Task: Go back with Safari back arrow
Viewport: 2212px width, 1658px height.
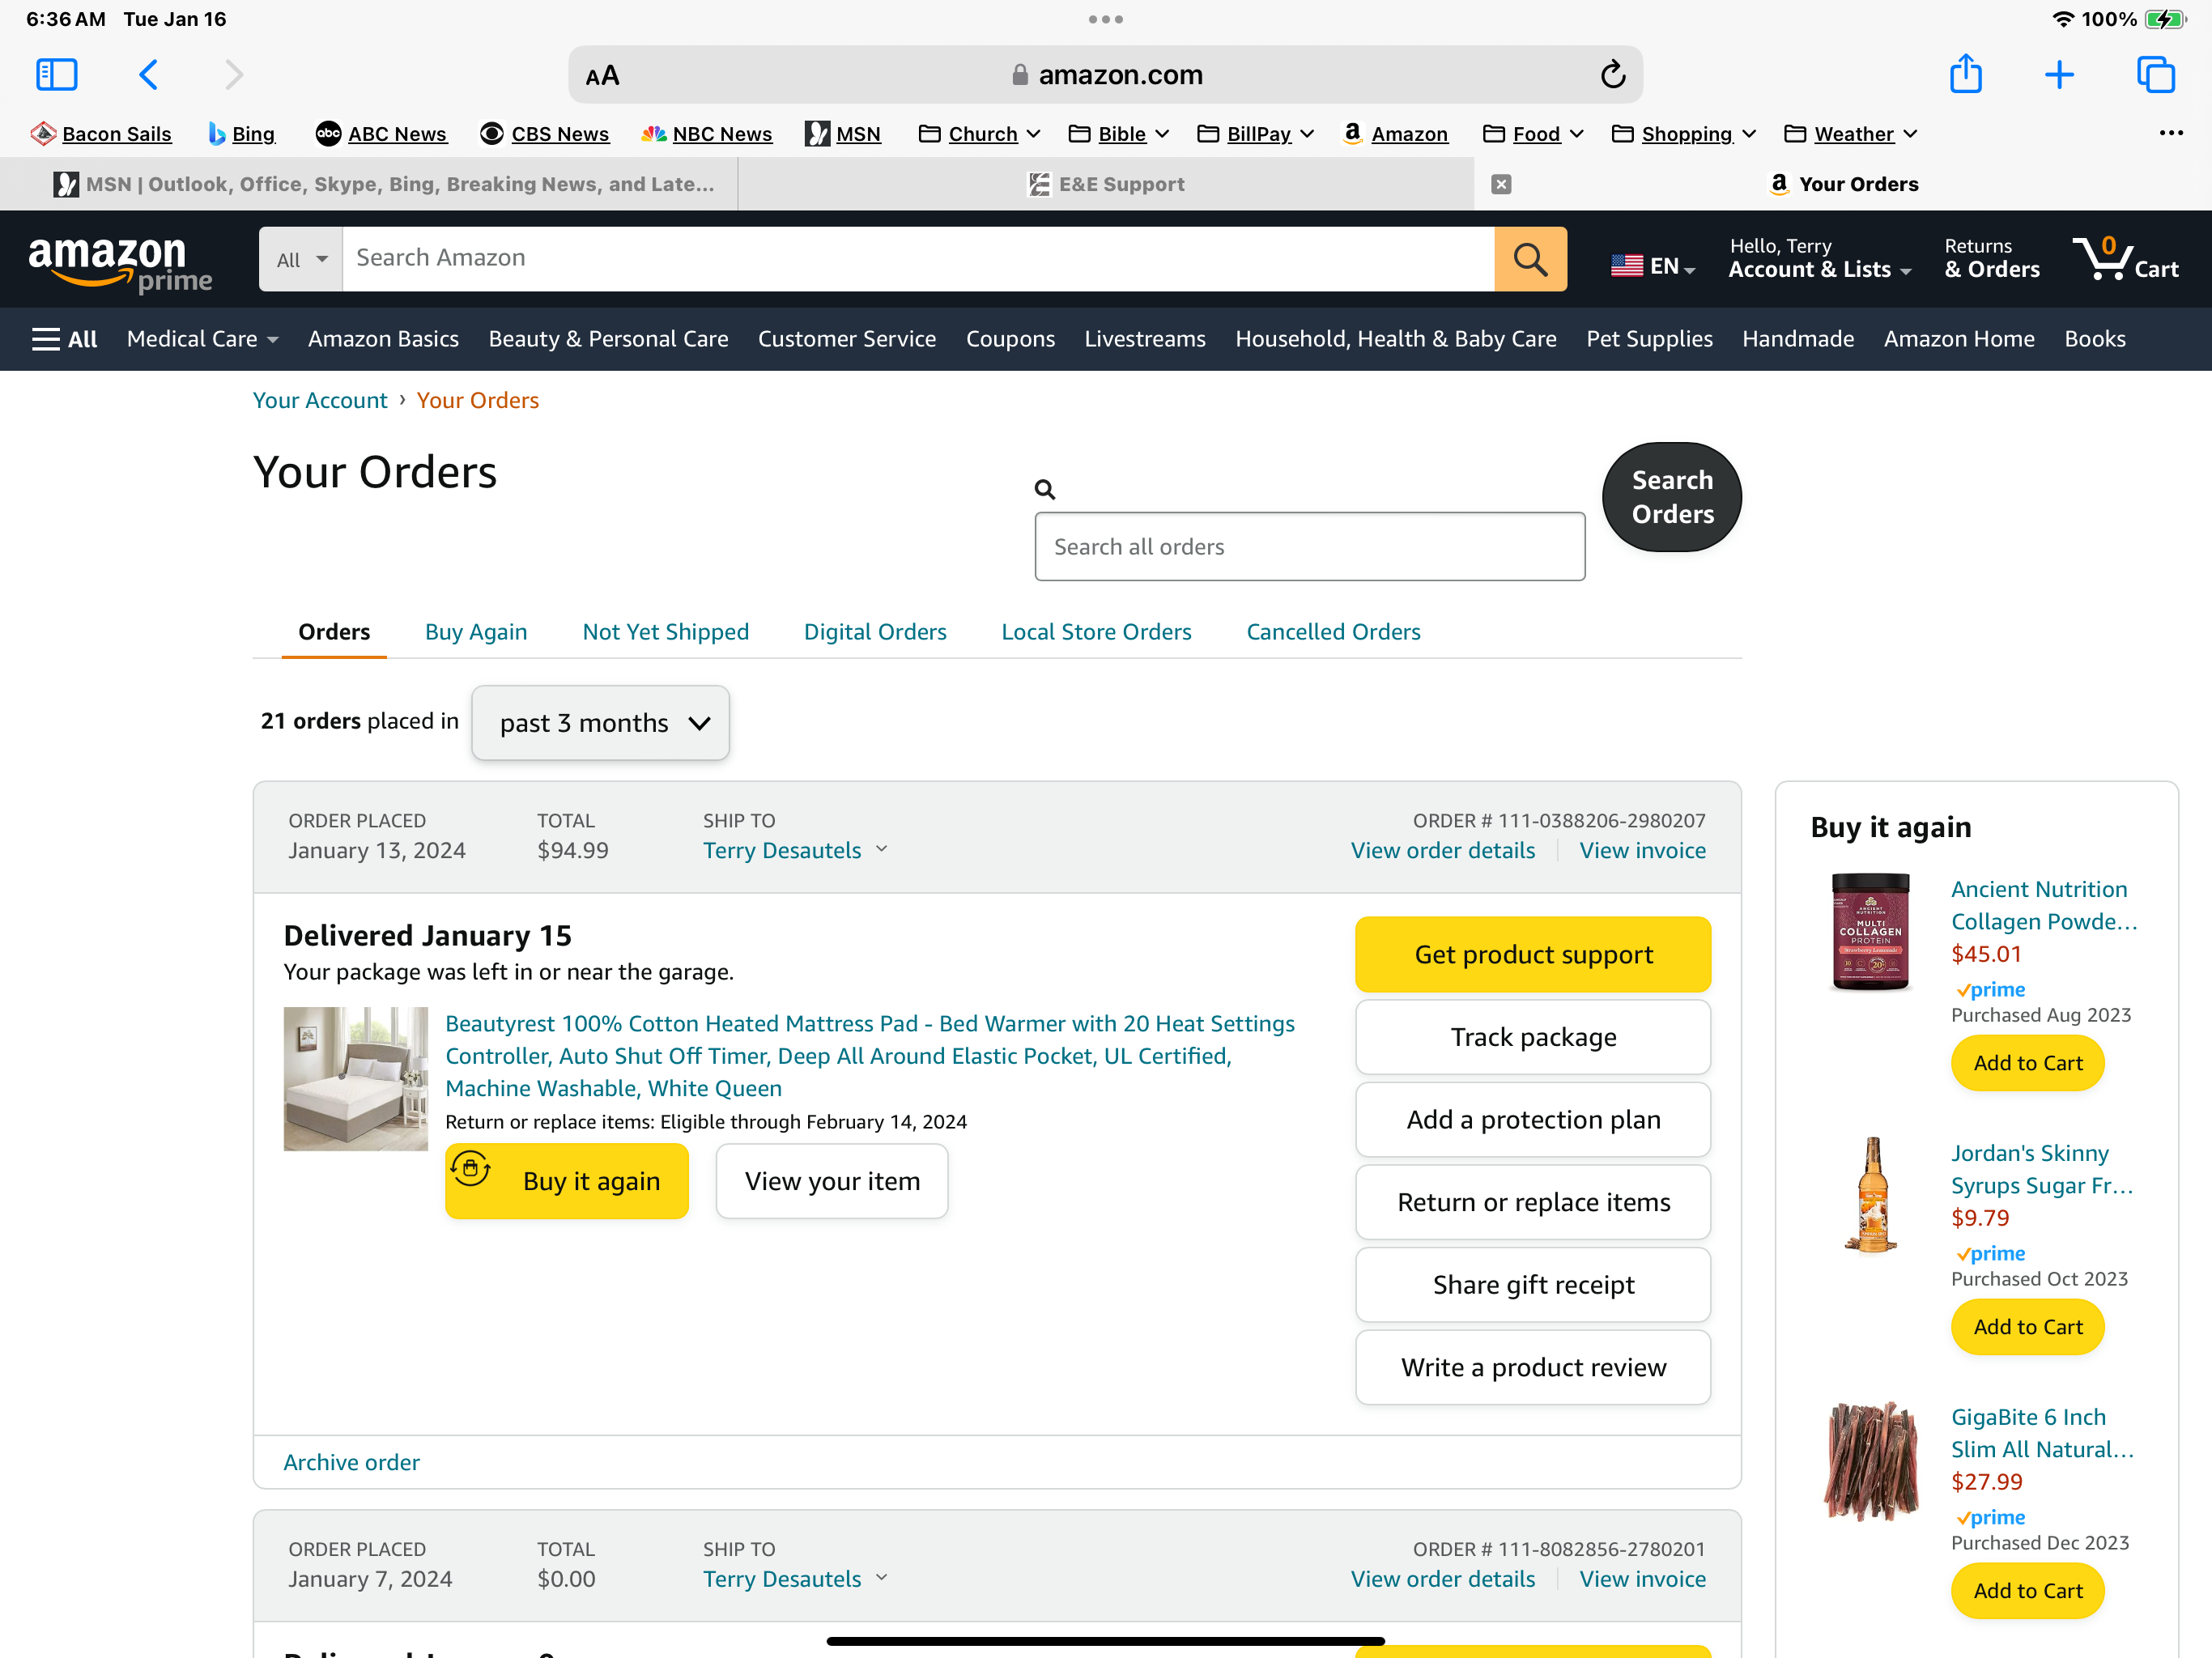Action: (148, 75)
